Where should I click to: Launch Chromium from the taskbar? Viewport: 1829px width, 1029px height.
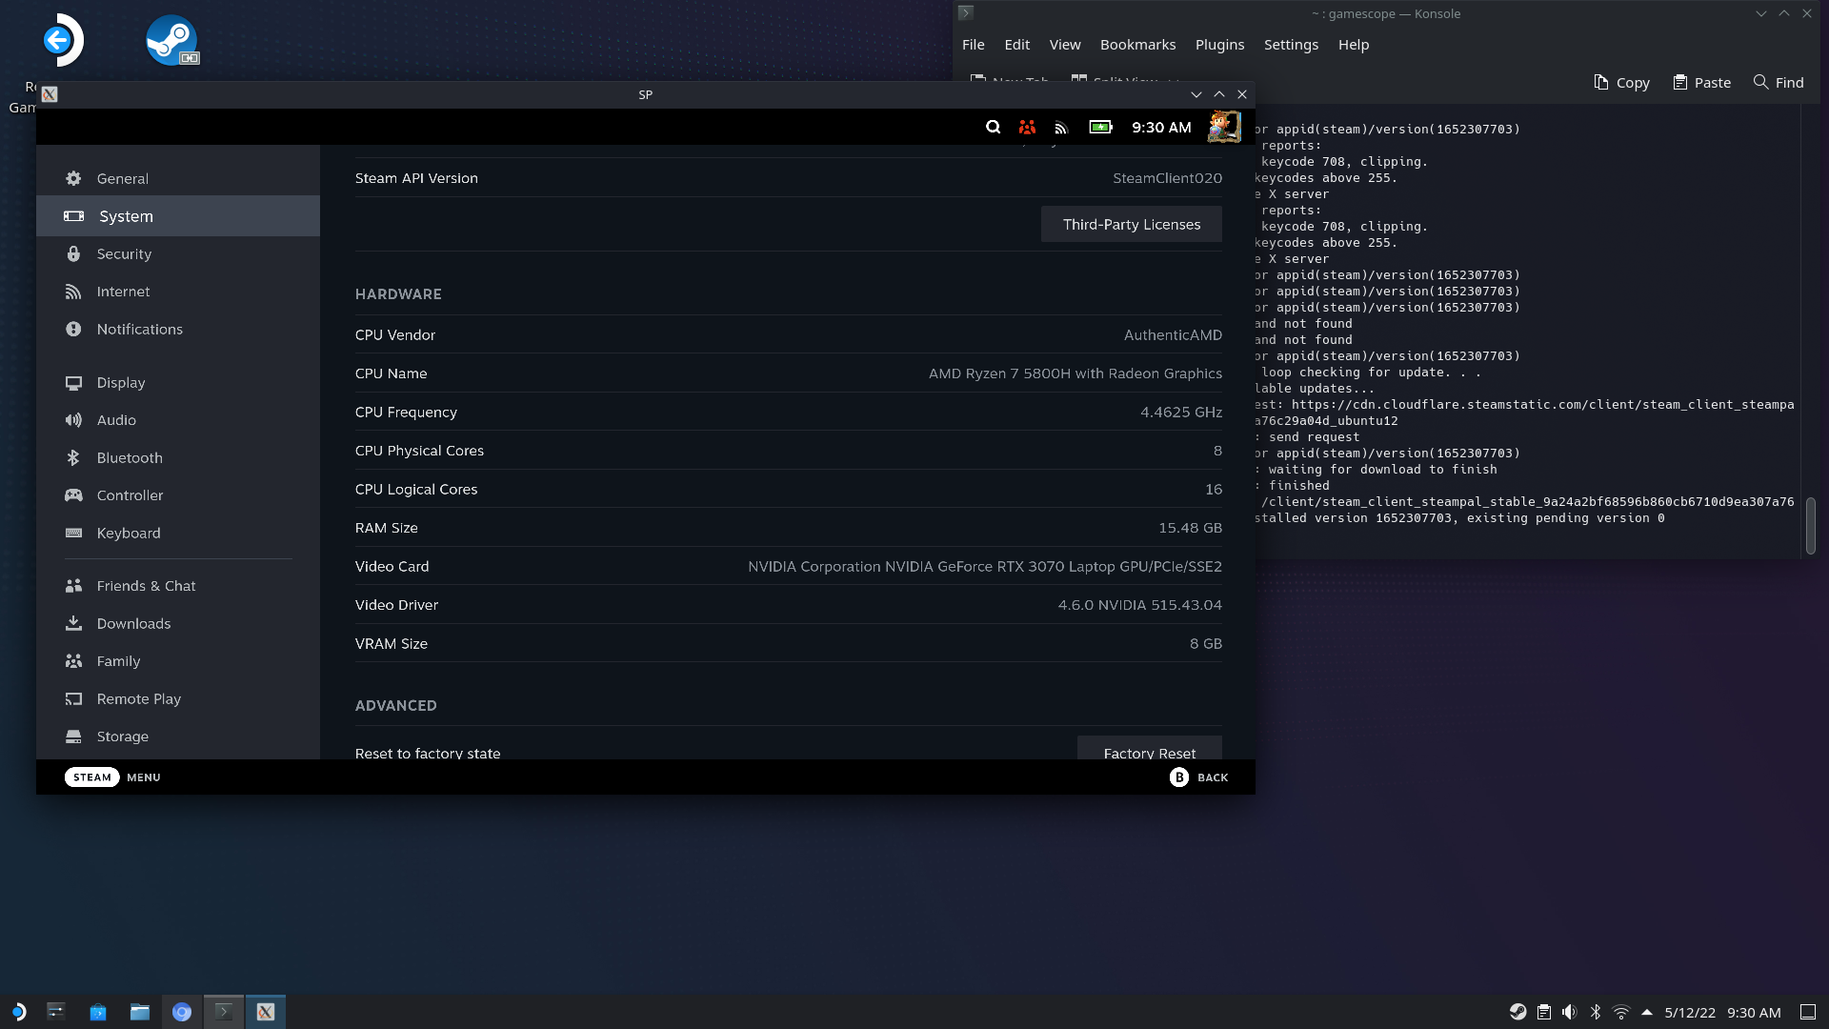[x=182, y=1012]
